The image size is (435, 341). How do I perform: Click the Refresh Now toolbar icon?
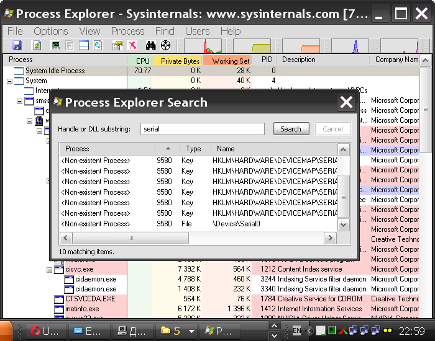pyautogui.click(x=37, y=45)
